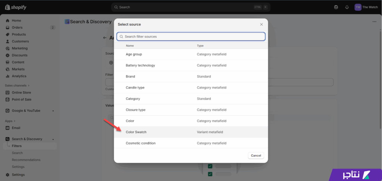Expand the Apps section chevron
This screenshot has width=382, height=181.
16,121
